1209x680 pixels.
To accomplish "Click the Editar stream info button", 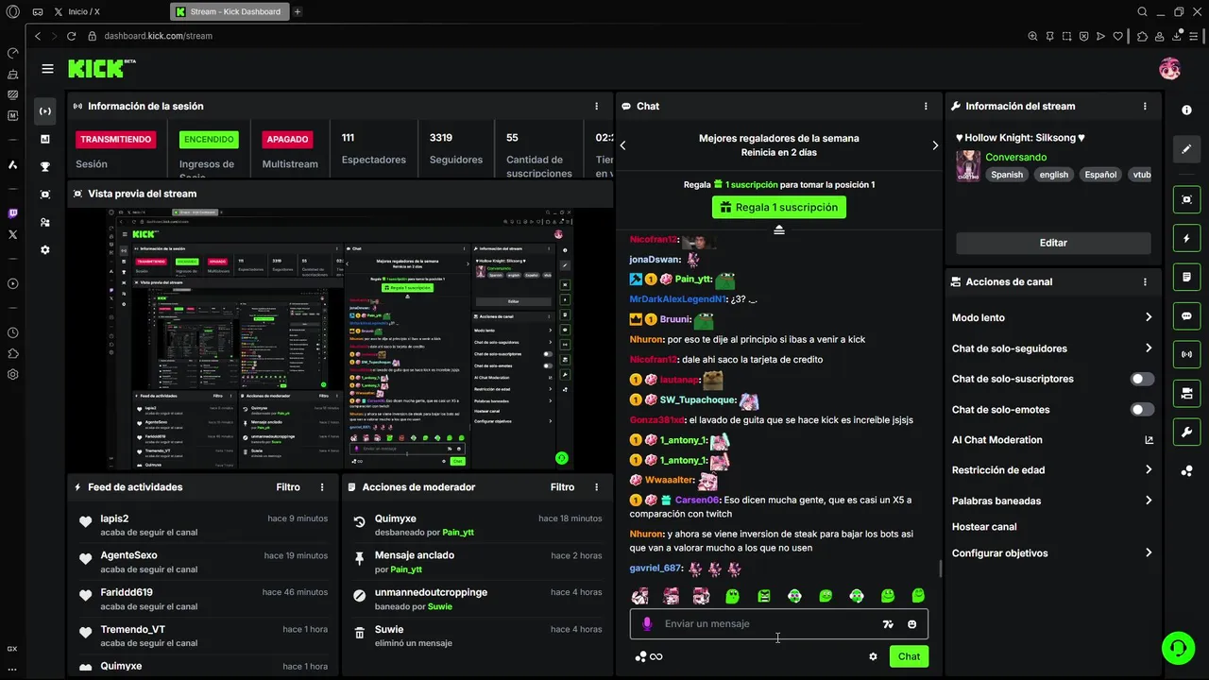I will click(1053, 243).
